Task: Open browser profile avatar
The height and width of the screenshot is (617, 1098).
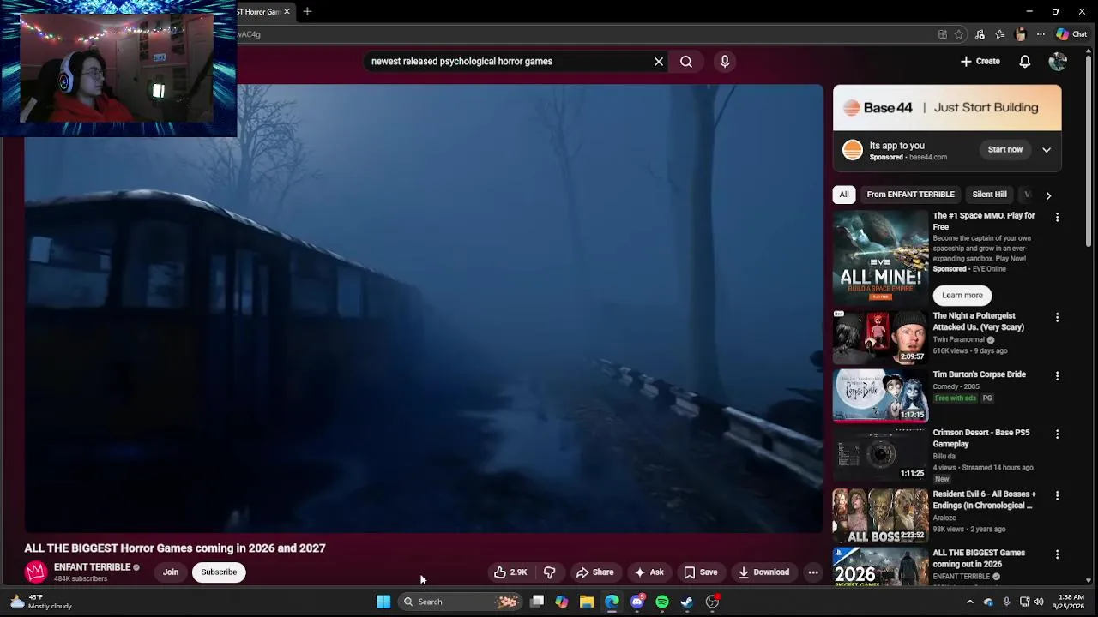Action: pos(1020,34)
